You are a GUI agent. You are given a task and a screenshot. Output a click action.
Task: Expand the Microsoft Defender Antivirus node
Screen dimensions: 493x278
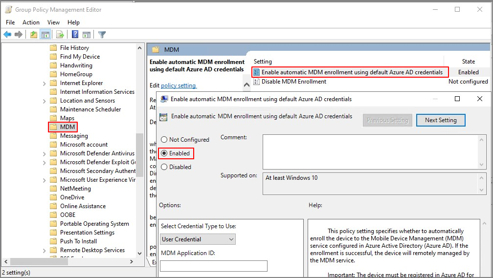[45, 153]
